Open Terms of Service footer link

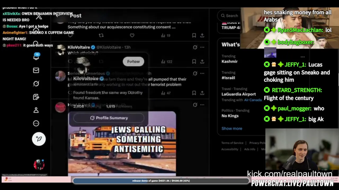point(232,143)
